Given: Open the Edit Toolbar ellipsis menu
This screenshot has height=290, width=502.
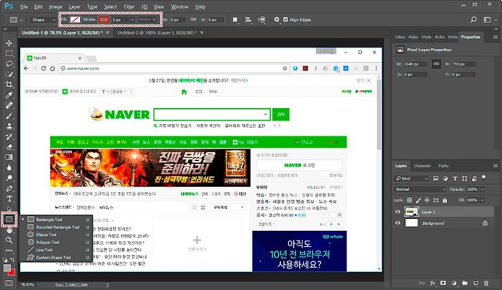Looking at the screenshot, I should [9, 250].
